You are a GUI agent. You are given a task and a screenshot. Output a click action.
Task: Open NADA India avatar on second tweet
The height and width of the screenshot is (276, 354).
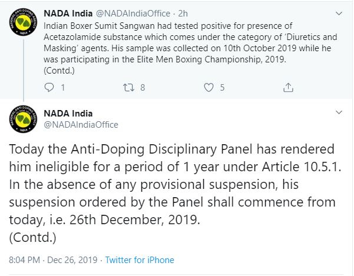(23, 119)
